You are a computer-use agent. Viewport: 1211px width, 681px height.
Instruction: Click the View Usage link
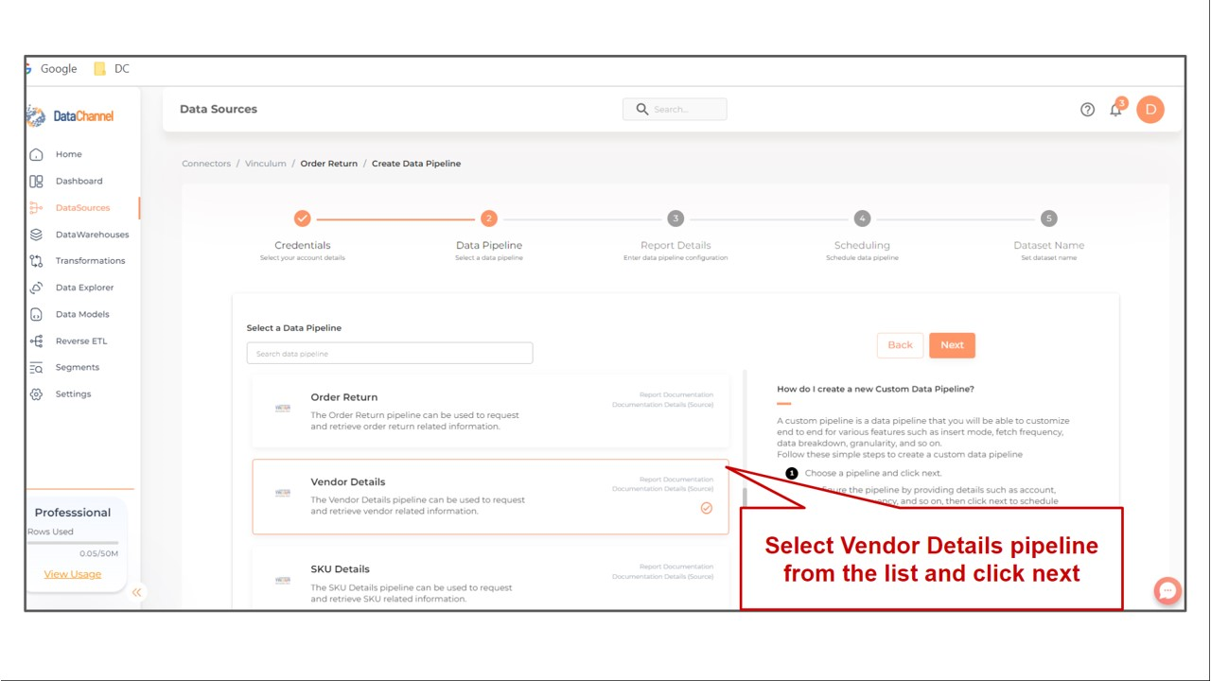pyautogui.click(x=72, y=574)
